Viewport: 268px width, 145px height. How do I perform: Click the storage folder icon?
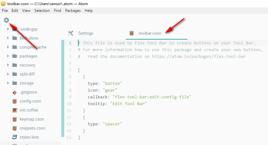click(x=15, y=83)
